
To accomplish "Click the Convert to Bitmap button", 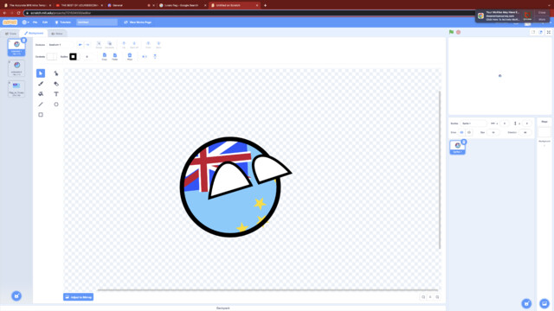I will pyautogui.click(x=79, y=297).
